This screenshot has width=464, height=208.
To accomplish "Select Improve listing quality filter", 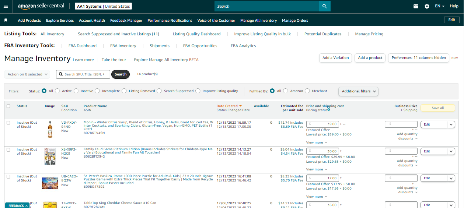I will [x=198, y=91].
